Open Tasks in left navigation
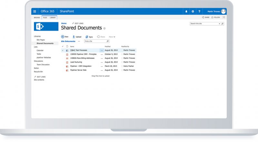The height and width of the screenshot is (142, 258). (39, 54)
